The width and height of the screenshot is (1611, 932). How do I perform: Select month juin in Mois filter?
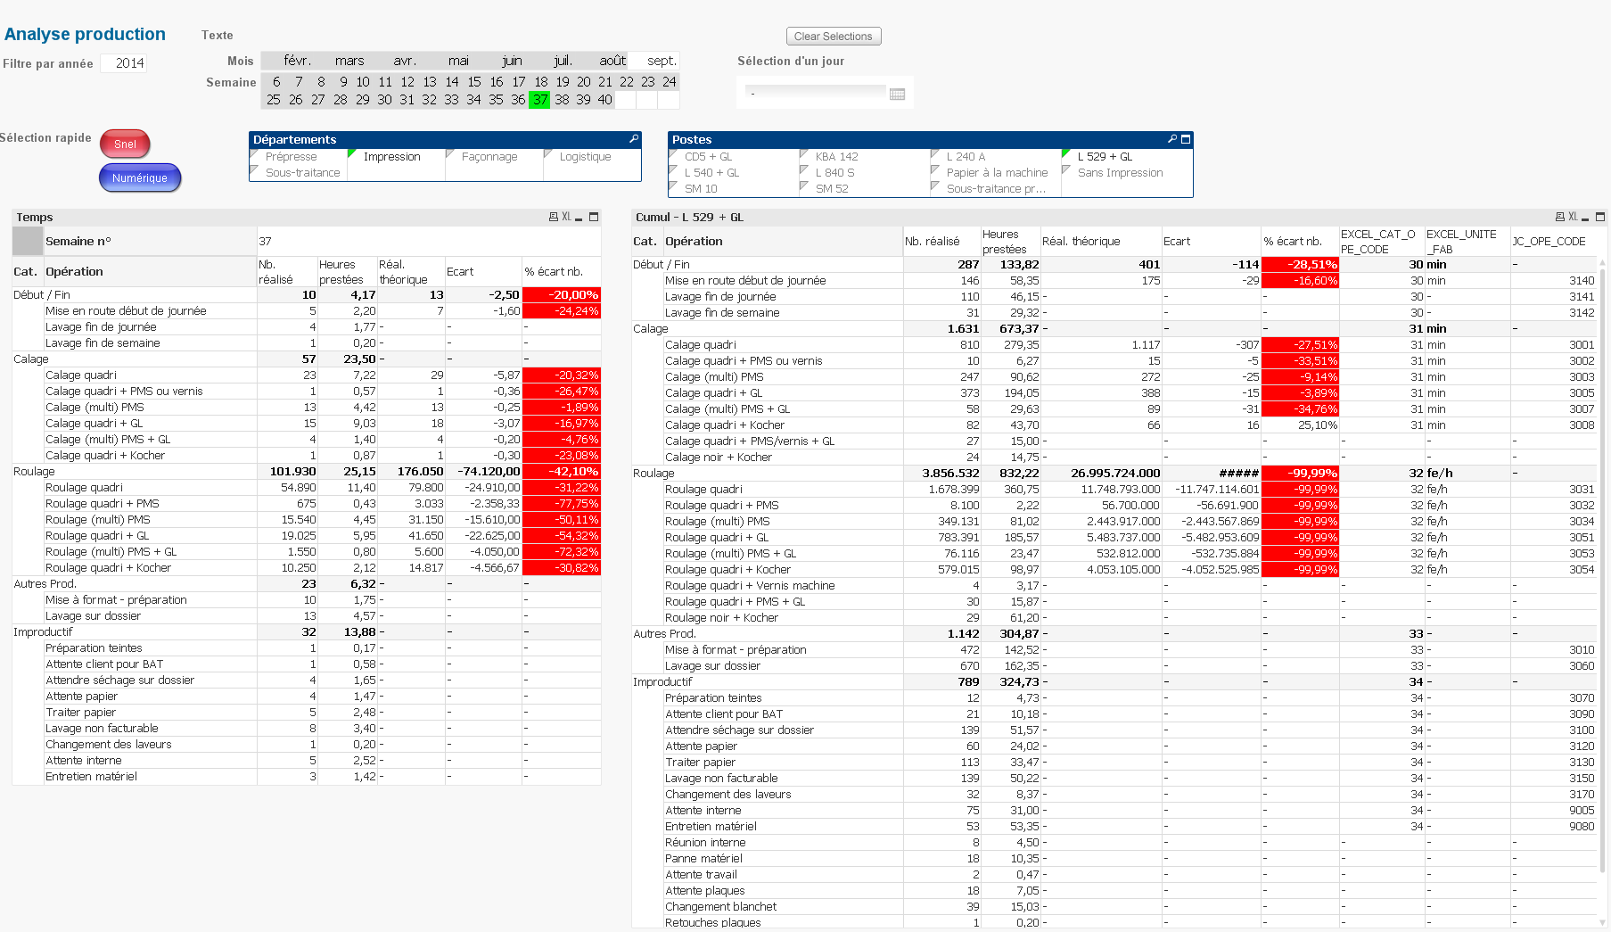[512, 62]
